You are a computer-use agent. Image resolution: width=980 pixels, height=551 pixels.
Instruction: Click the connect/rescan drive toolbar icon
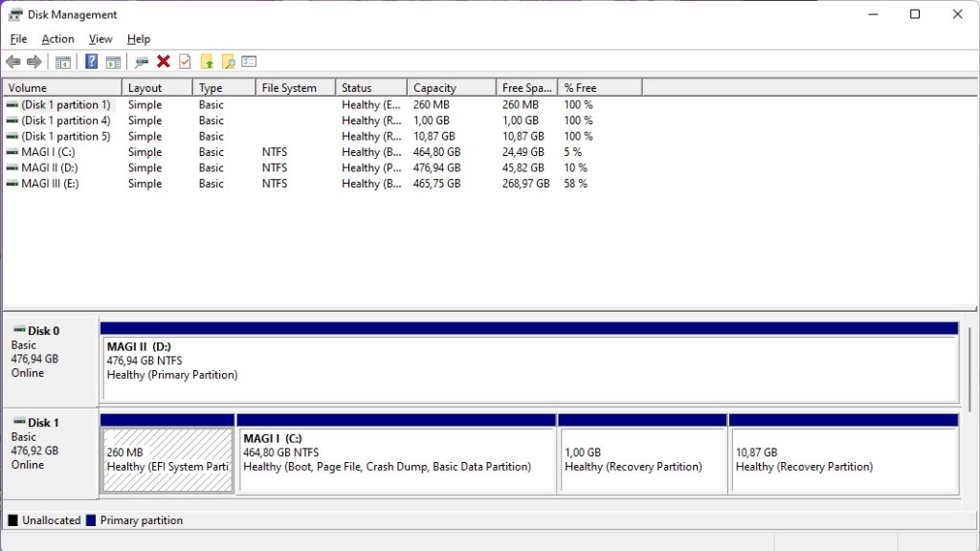pyautogui.click(x=142, y=62)
